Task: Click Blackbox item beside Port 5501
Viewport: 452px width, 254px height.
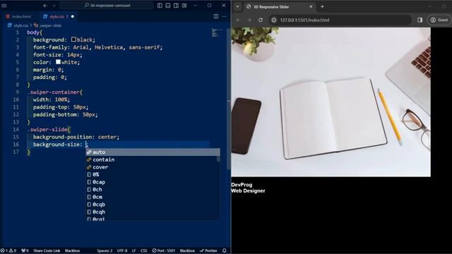Action: click(x=187, y=250)
